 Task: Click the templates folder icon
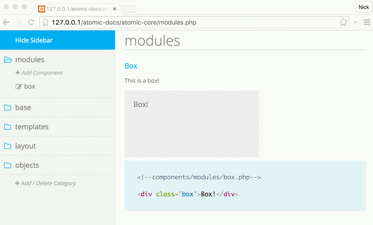tap(8, 127)
